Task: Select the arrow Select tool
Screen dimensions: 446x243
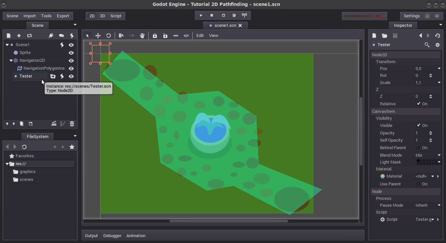Action: point(87,36)
